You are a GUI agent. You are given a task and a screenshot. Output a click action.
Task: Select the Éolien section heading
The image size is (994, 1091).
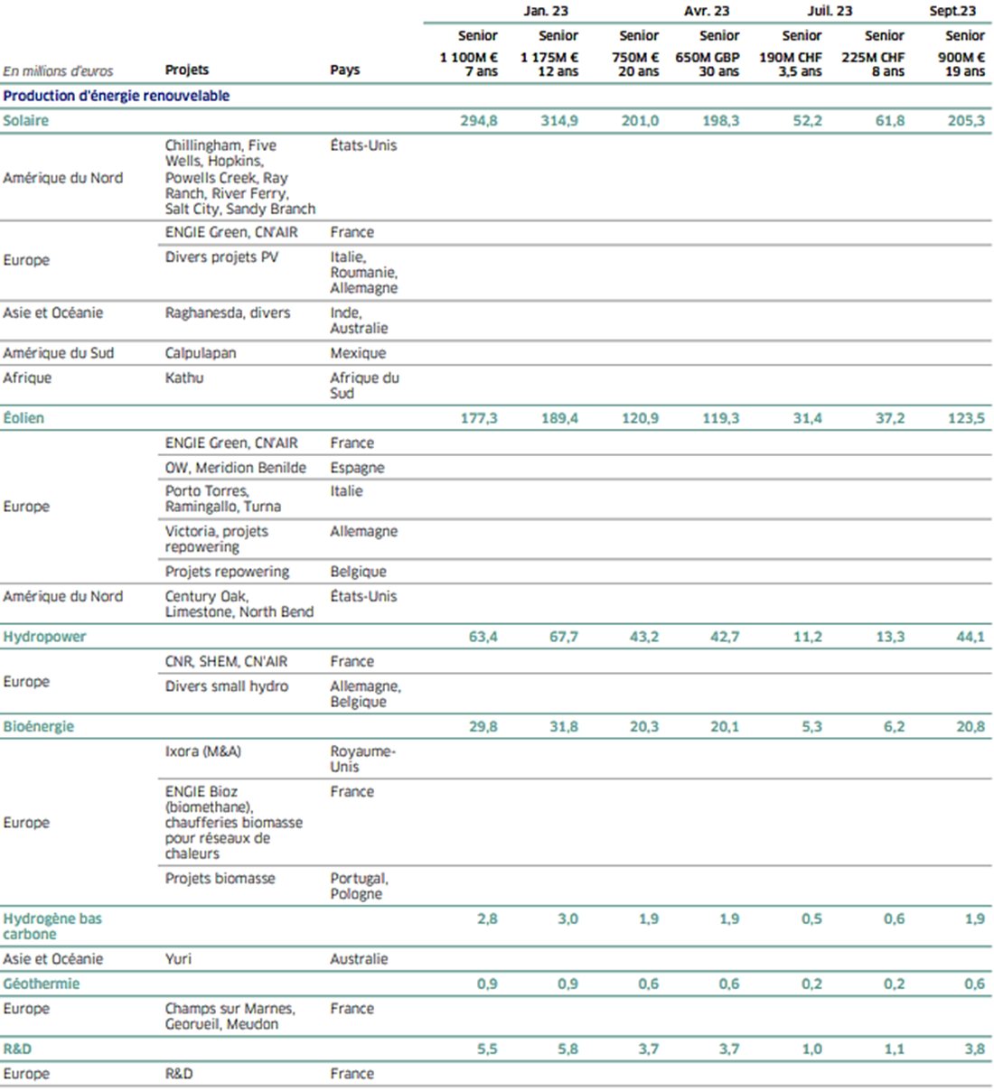[x=23, y=418]
